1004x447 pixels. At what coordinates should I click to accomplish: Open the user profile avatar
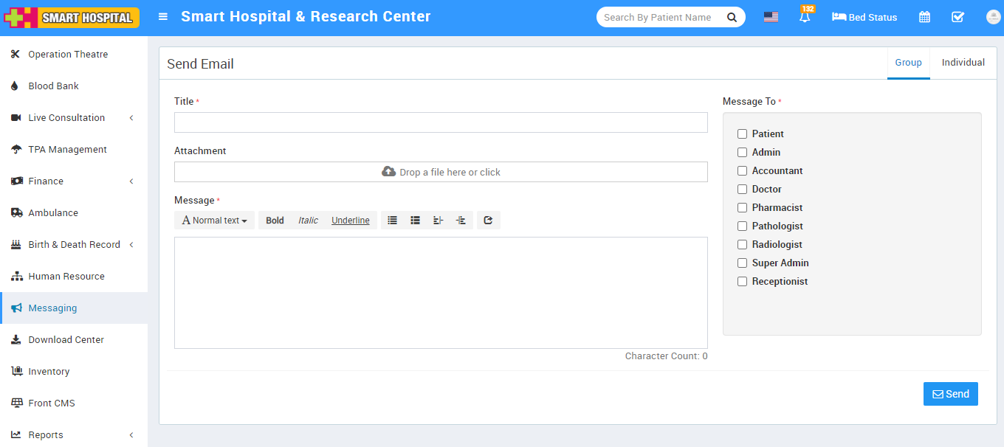pos(993,17)
